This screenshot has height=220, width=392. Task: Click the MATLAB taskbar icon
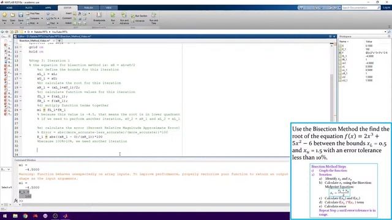tap(66, 216)
